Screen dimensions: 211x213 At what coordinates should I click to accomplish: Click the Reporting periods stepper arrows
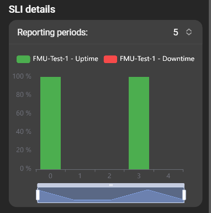tap(189, 32)
